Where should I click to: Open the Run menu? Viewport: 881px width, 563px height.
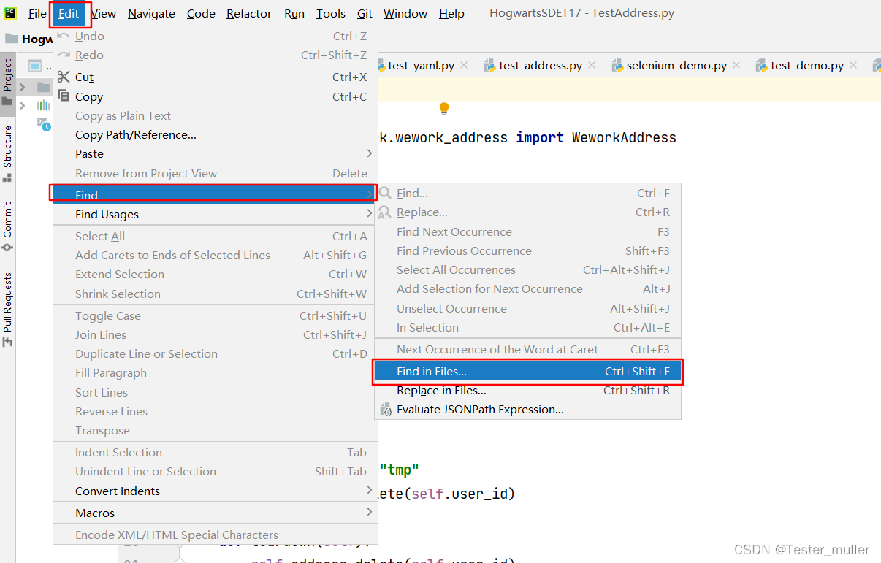click(x=294, y=13)
